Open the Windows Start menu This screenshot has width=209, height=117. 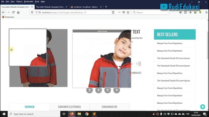(4, 114)
